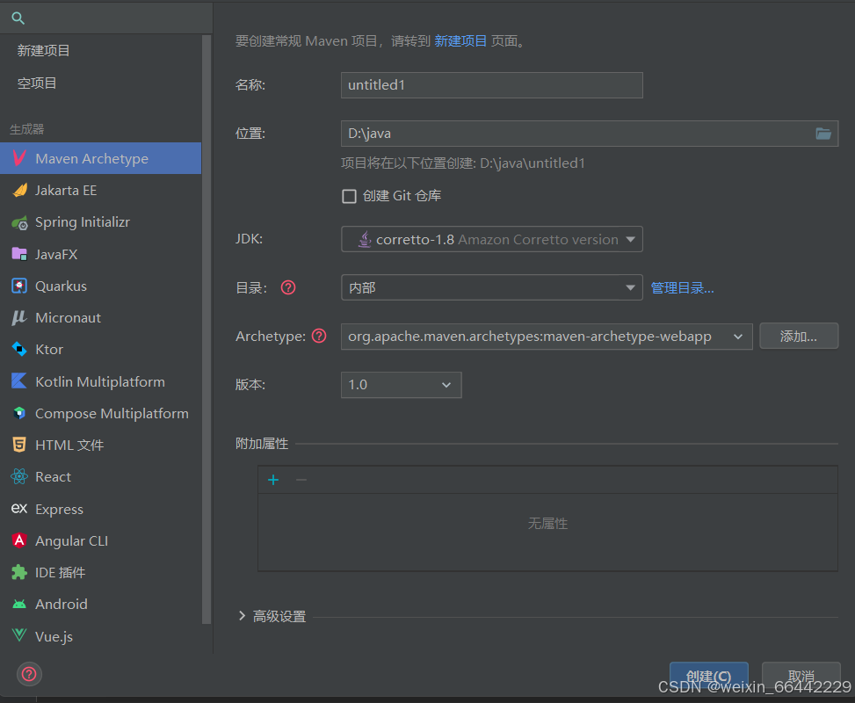Click the minus remove property icon

point(301,480)
